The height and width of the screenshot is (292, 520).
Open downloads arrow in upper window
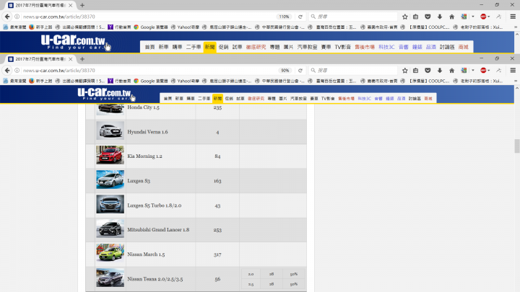[440, 17]
